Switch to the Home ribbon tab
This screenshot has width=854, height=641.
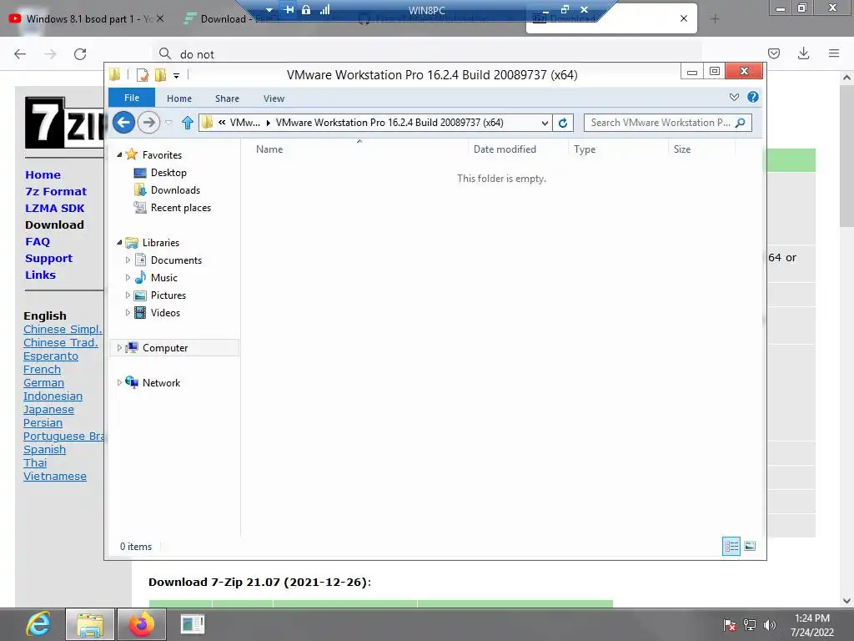point(179,98)
